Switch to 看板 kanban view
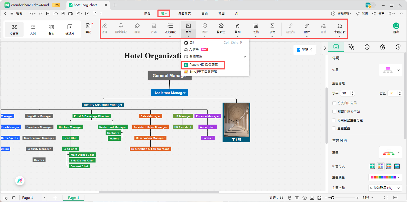Viewport: 407px width, 202px height. point(51,27)
